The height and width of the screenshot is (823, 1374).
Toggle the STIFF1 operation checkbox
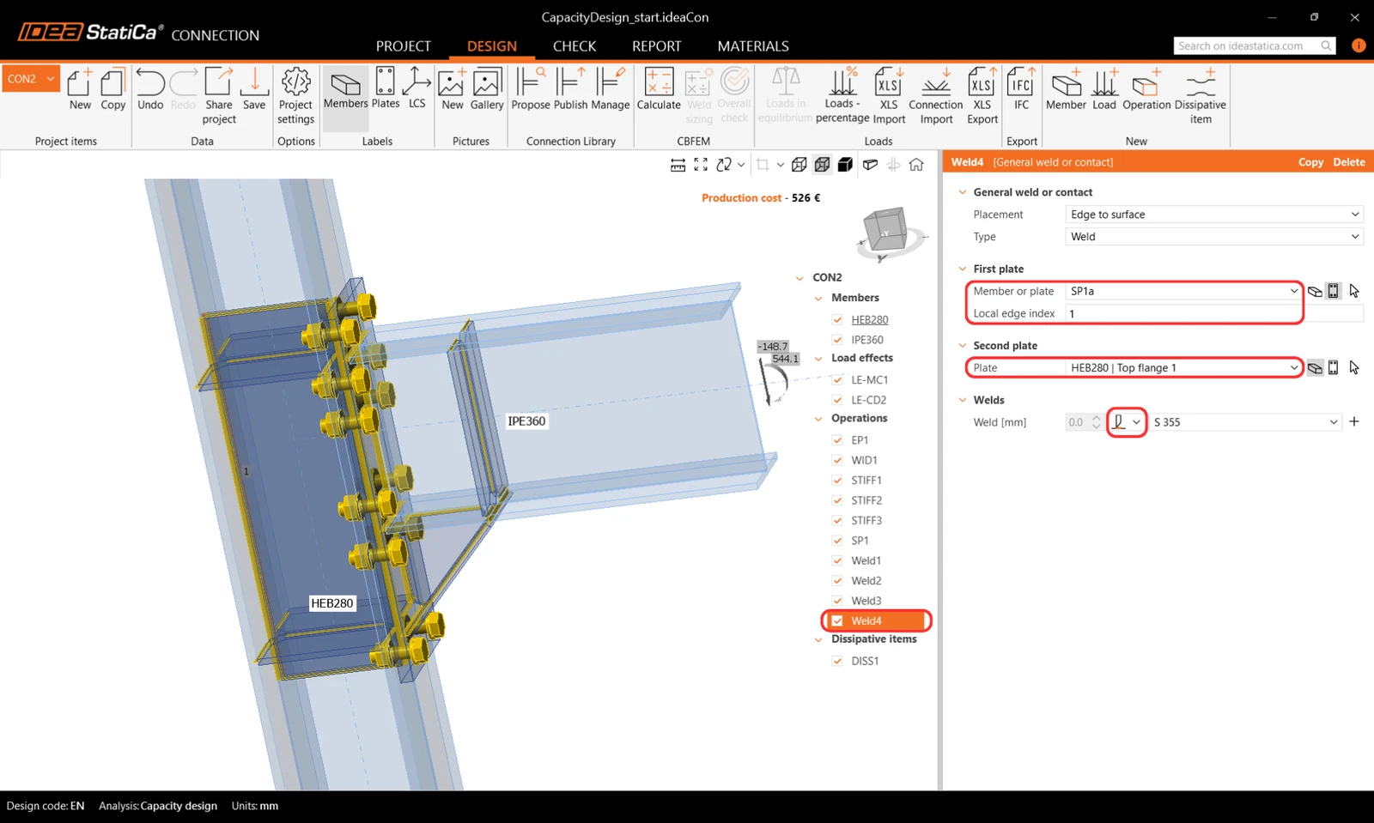pos(837,481)
